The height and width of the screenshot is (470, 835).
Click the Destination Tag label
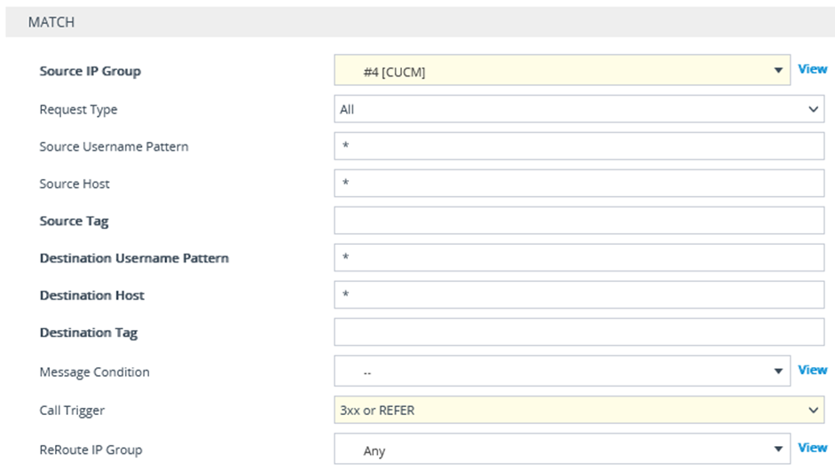point(89,333)
